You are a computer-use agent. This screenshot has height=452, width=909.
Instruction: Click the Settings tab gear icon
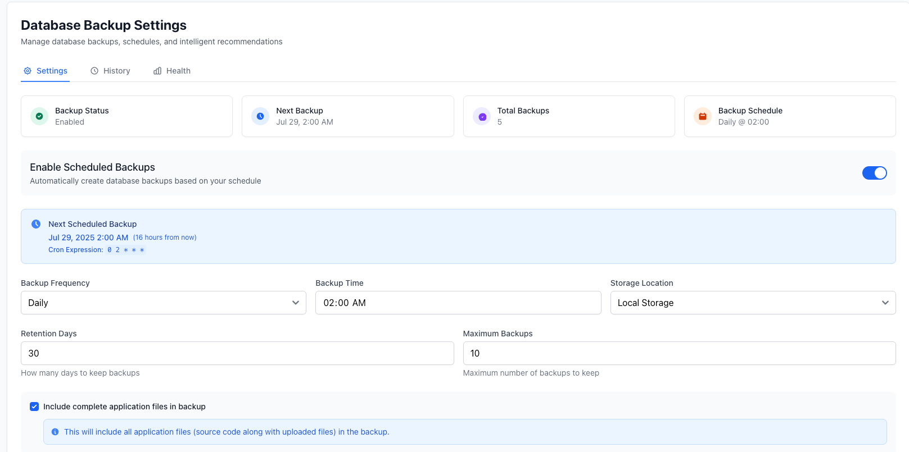[28, 71]
